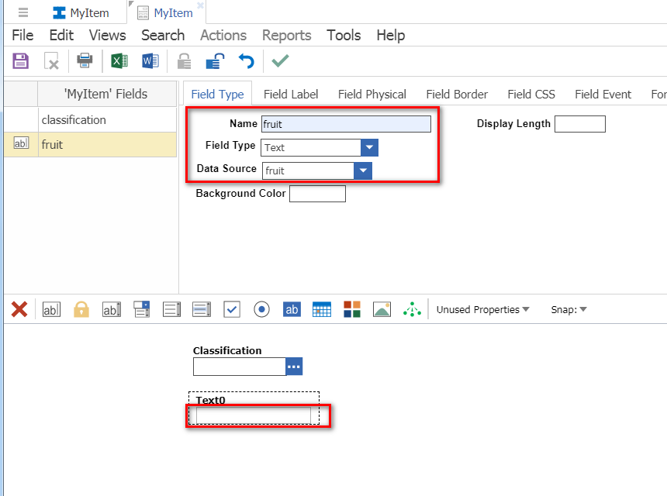Click the form/item field icon with blue corner
Screen dimensions: 667x496
pyautogui.click(x=142, y=309)
